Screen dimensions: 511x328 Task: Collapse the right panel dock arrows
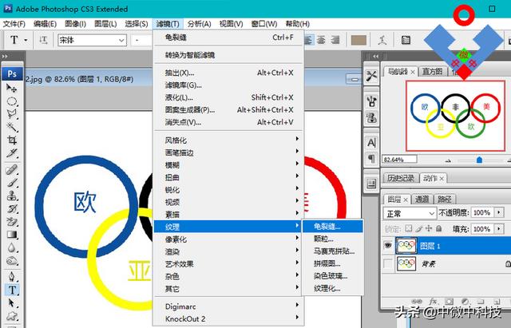coord(376,56)
